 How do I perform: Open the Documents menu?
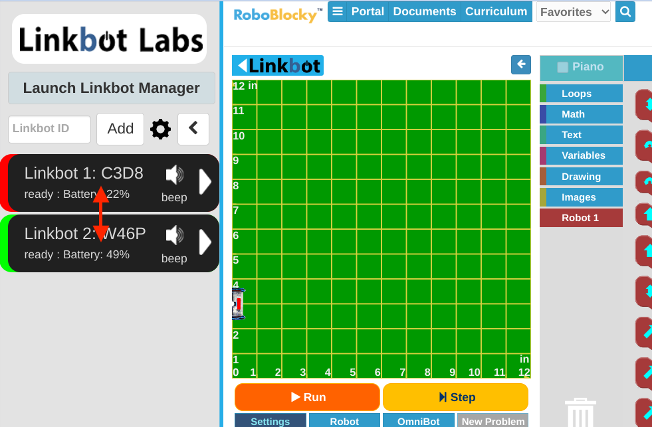(425, 11)
